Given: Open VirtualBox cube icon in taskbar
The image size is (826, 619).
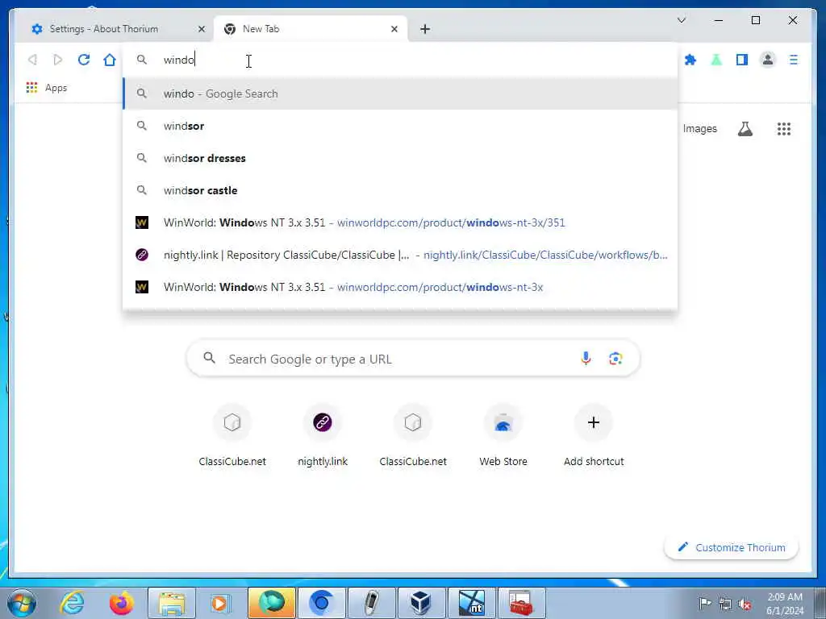Looking at the screenshot, I should coord(421,603).
